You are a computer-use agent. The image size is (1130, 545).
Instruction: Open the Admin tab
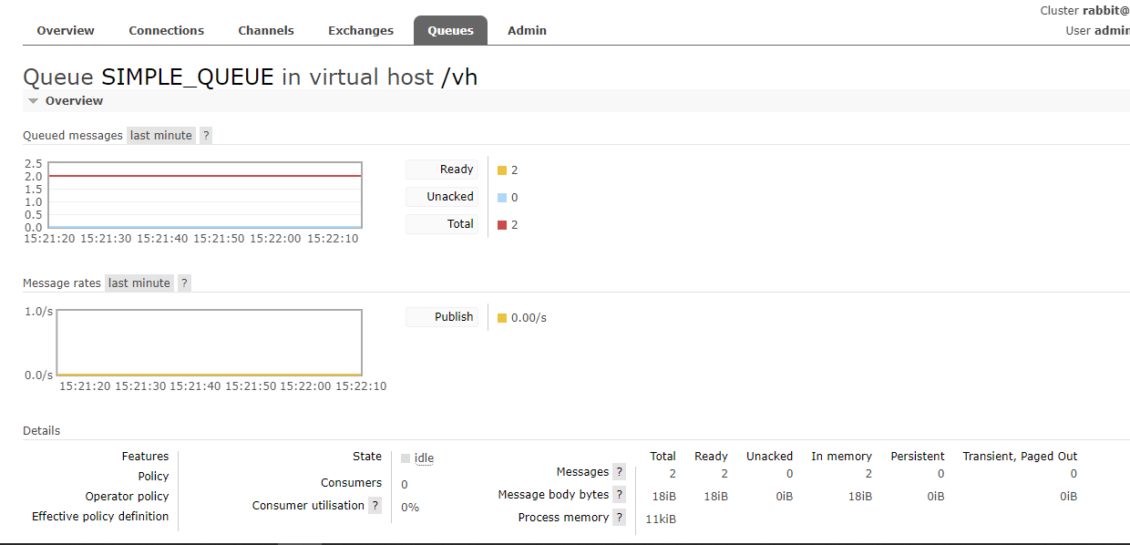[527, 30]
